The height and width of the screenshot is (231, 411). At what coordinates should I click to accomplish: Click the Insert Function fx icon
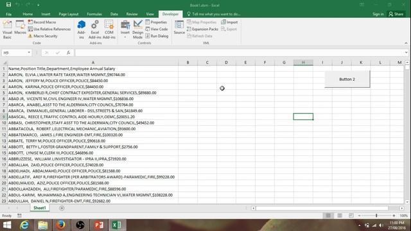coord(68,53)
